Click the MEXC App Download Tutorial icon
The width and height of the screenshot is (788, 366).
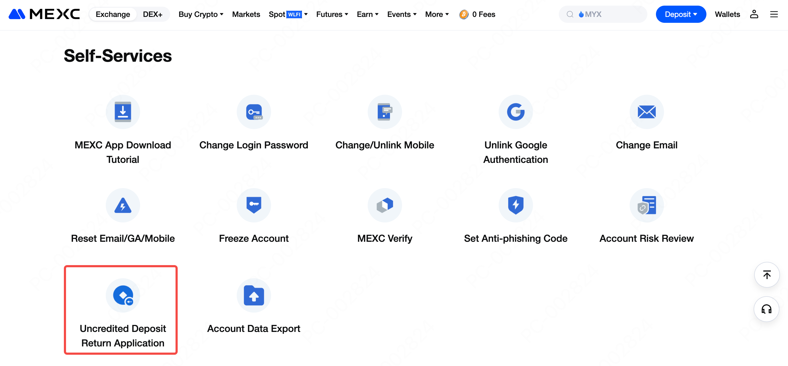(123, 112)
